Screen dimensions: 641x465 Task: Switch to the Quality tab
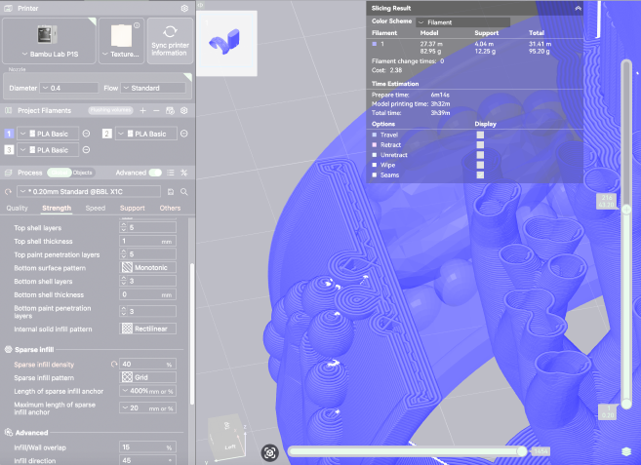pyautogui.click(x=18, y=208)
